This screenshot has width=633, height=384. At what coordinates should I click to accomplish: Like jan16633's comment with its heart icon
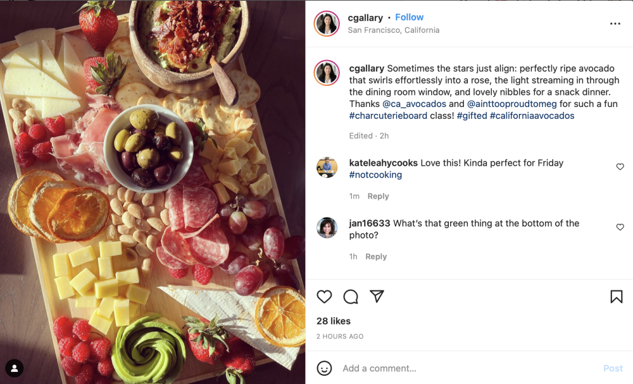coord(620,226)
